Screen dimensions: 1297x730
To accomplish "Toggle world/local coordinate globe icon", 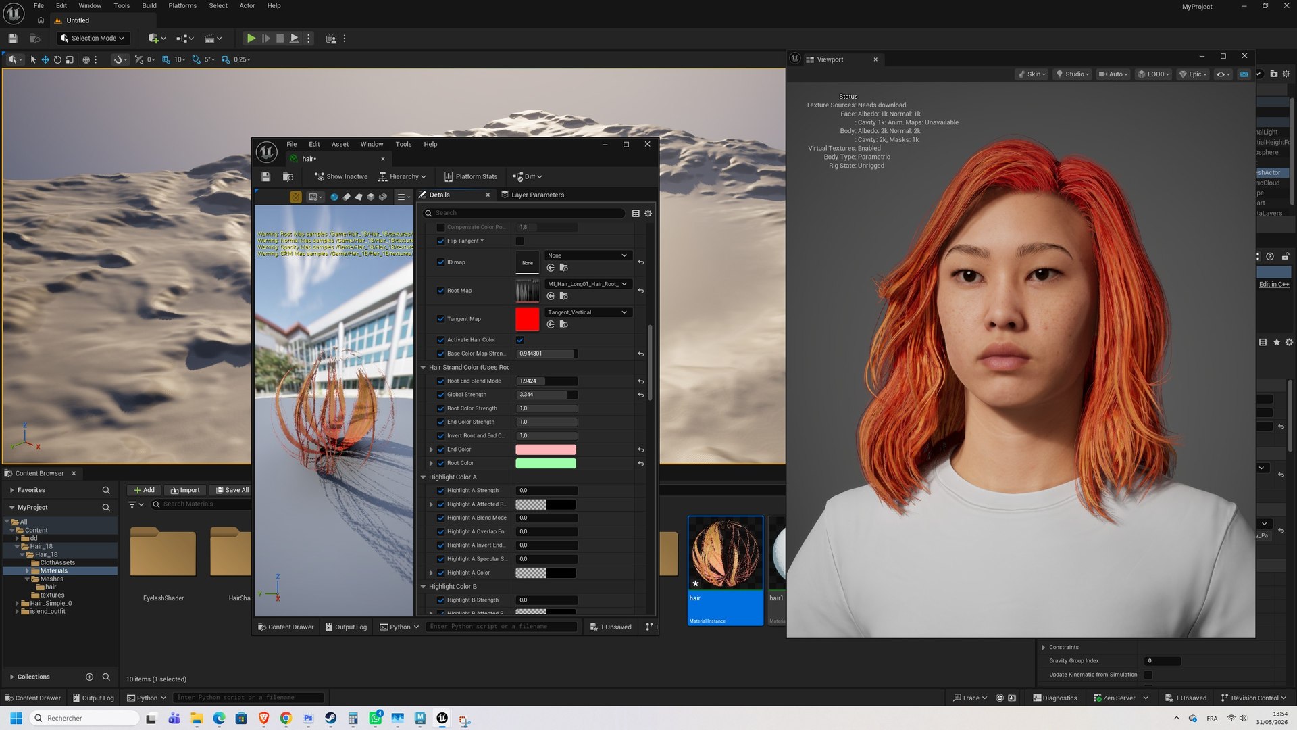I will coord(86,59).
